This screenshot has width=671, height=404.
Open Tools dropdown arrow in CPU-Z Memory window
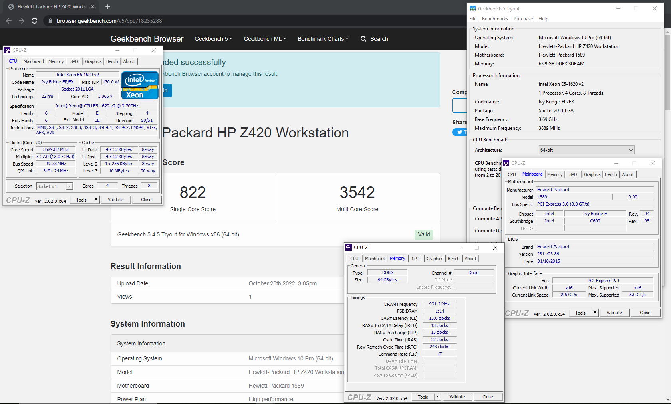[437, 397]
